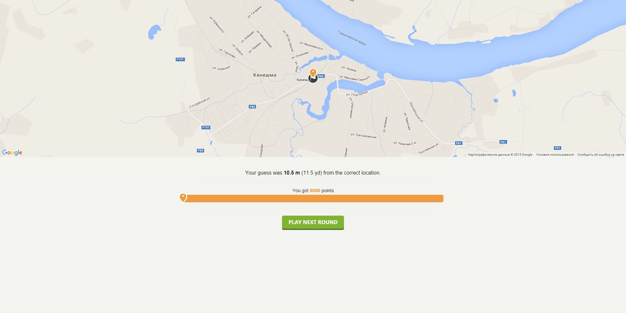Screen dimensions: 626x313
Task: Click the ул. Максима Горького street label
Action: point(354,78)
